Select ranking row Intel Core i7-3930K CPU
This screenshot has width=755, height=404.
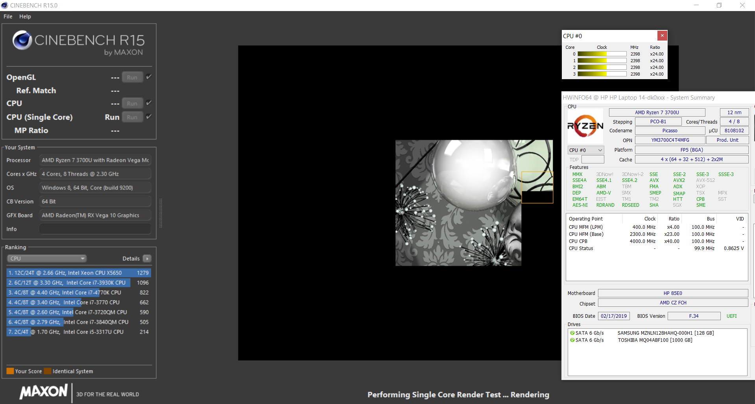click(x=79, y=283)
